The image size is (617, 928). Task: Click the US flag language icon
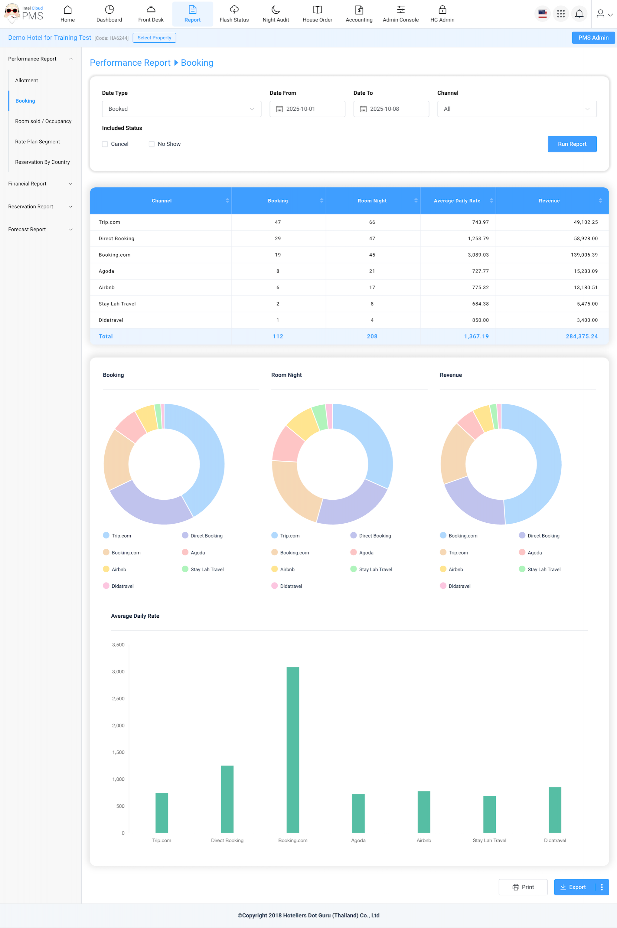[542, 14]
